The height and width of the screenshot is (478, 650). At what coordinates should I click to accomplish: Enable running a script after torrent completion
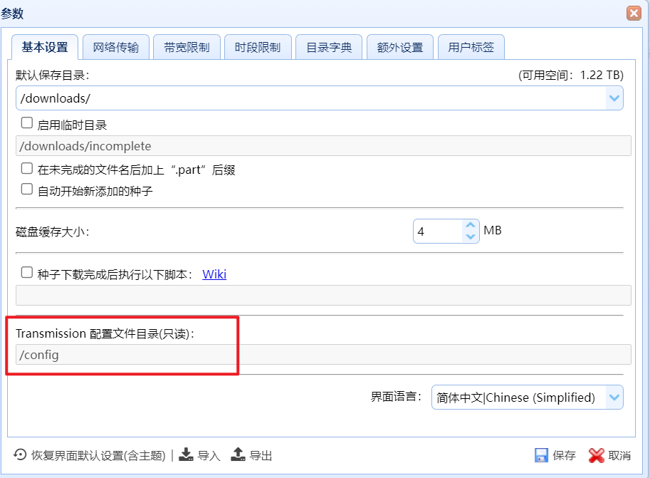tap(26, 271)
